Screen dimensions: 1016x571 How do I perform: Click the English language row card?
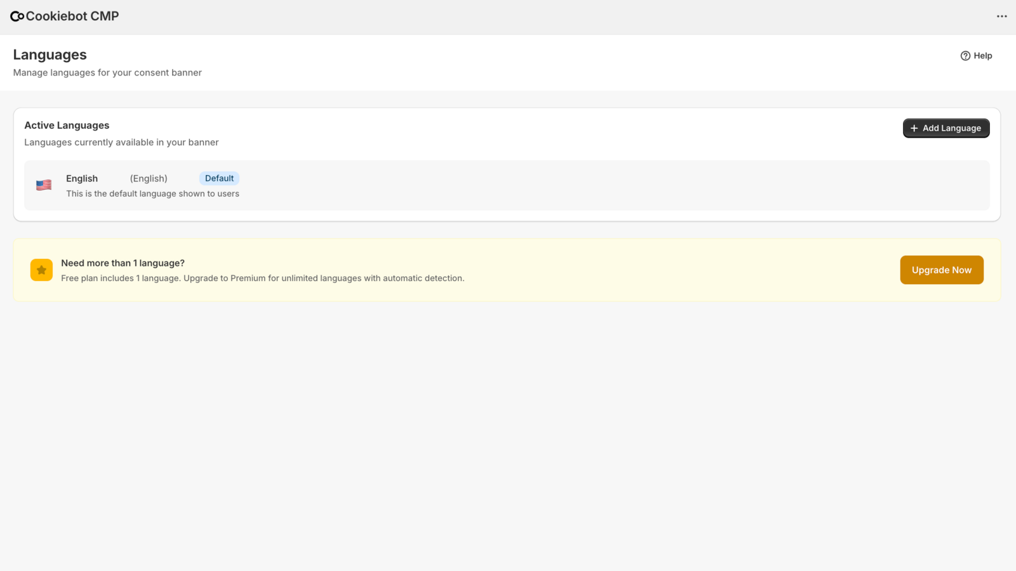click(x=508, y=185)
